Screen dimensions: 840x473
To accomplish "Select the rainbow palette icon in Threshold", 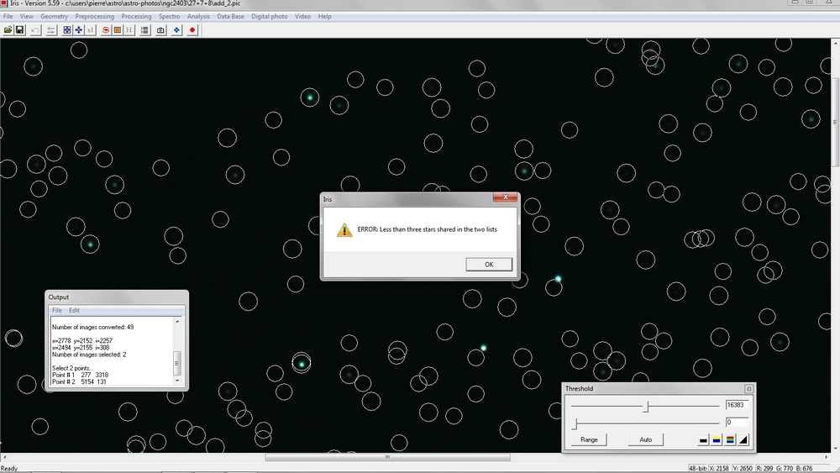I will (730, 440).
